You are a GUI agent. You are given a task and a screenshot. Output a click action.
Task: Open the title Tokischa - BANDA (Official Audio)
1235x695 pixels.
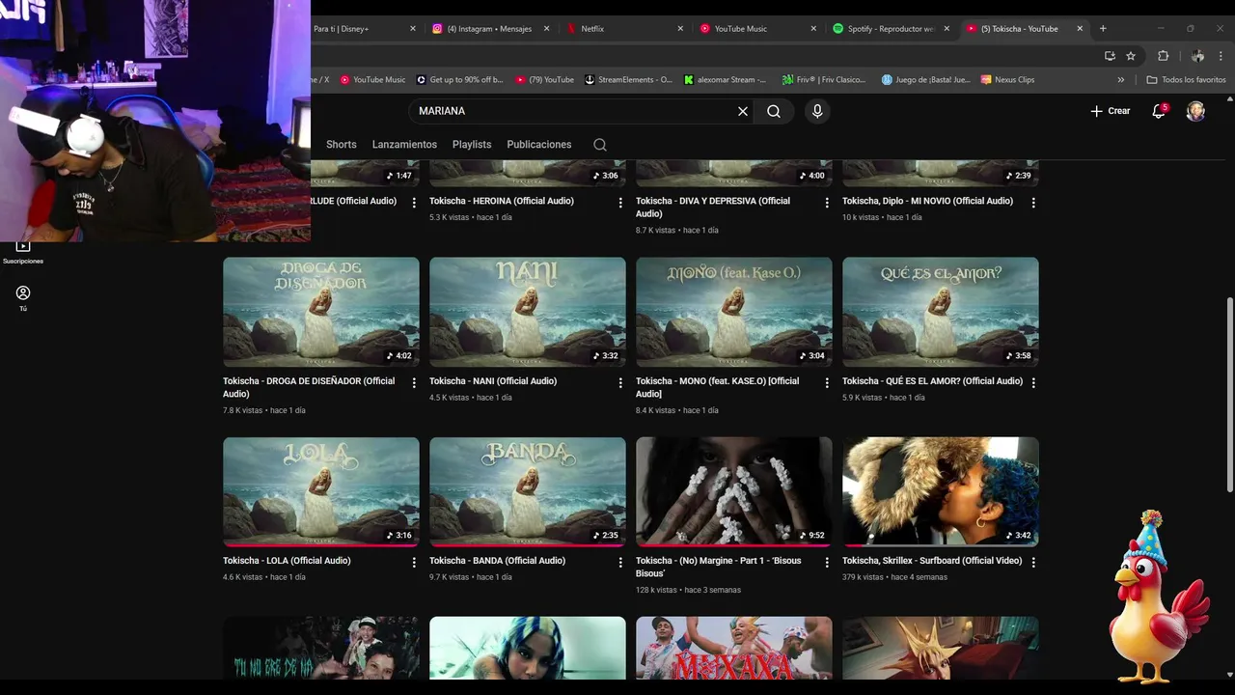(x=497, y=561)
